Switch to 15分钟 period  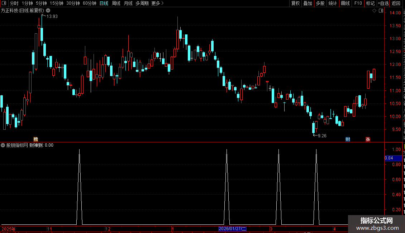(56, 3)
